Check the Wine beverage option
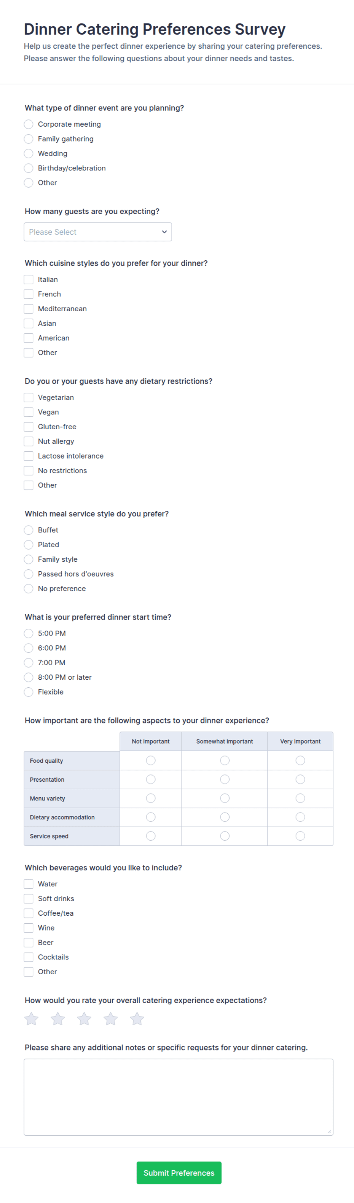Image resolution: width=354 pixels, height=1203 pixels. (x=29, y=927)
